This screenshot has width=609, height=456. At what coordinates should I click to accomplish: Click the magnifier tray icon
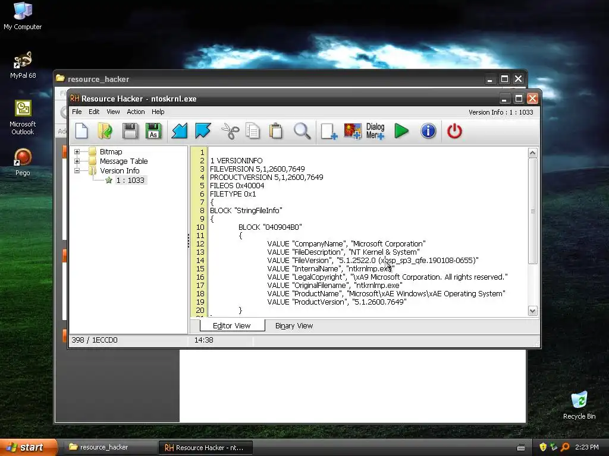pyautogui.click(x=565, y=447)
